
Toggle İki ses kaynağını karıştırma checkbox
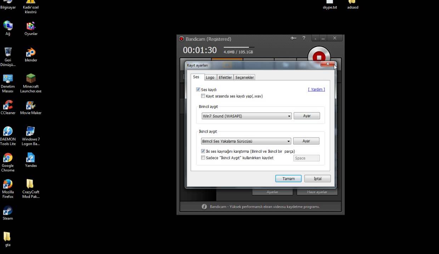pos(203,151)
